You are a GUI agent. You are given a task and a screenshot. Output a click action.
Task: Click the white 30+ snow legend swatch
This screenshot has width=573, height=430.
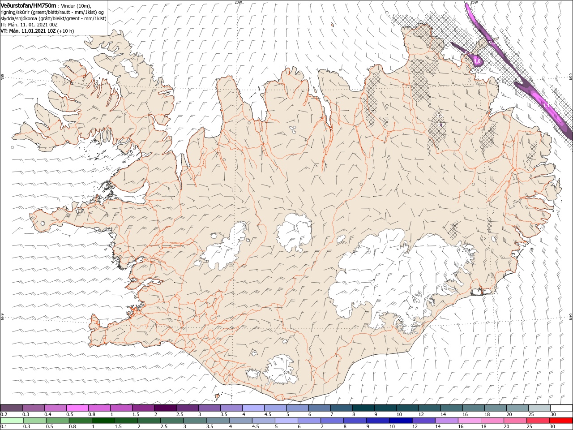coord(561,408)
